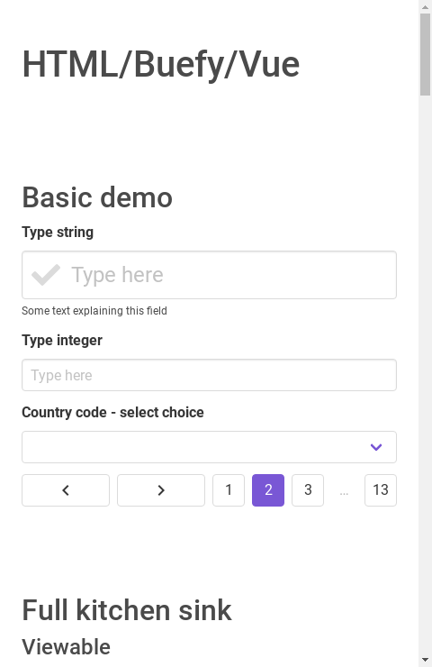Click the 'Type integer' field label
432x667 pixels.
pyautogui.click(x=62, y=341)
